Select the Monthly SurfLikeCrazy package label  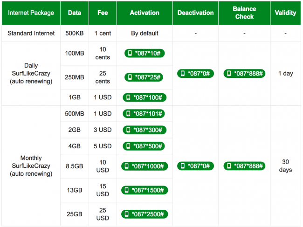(31, 165)
